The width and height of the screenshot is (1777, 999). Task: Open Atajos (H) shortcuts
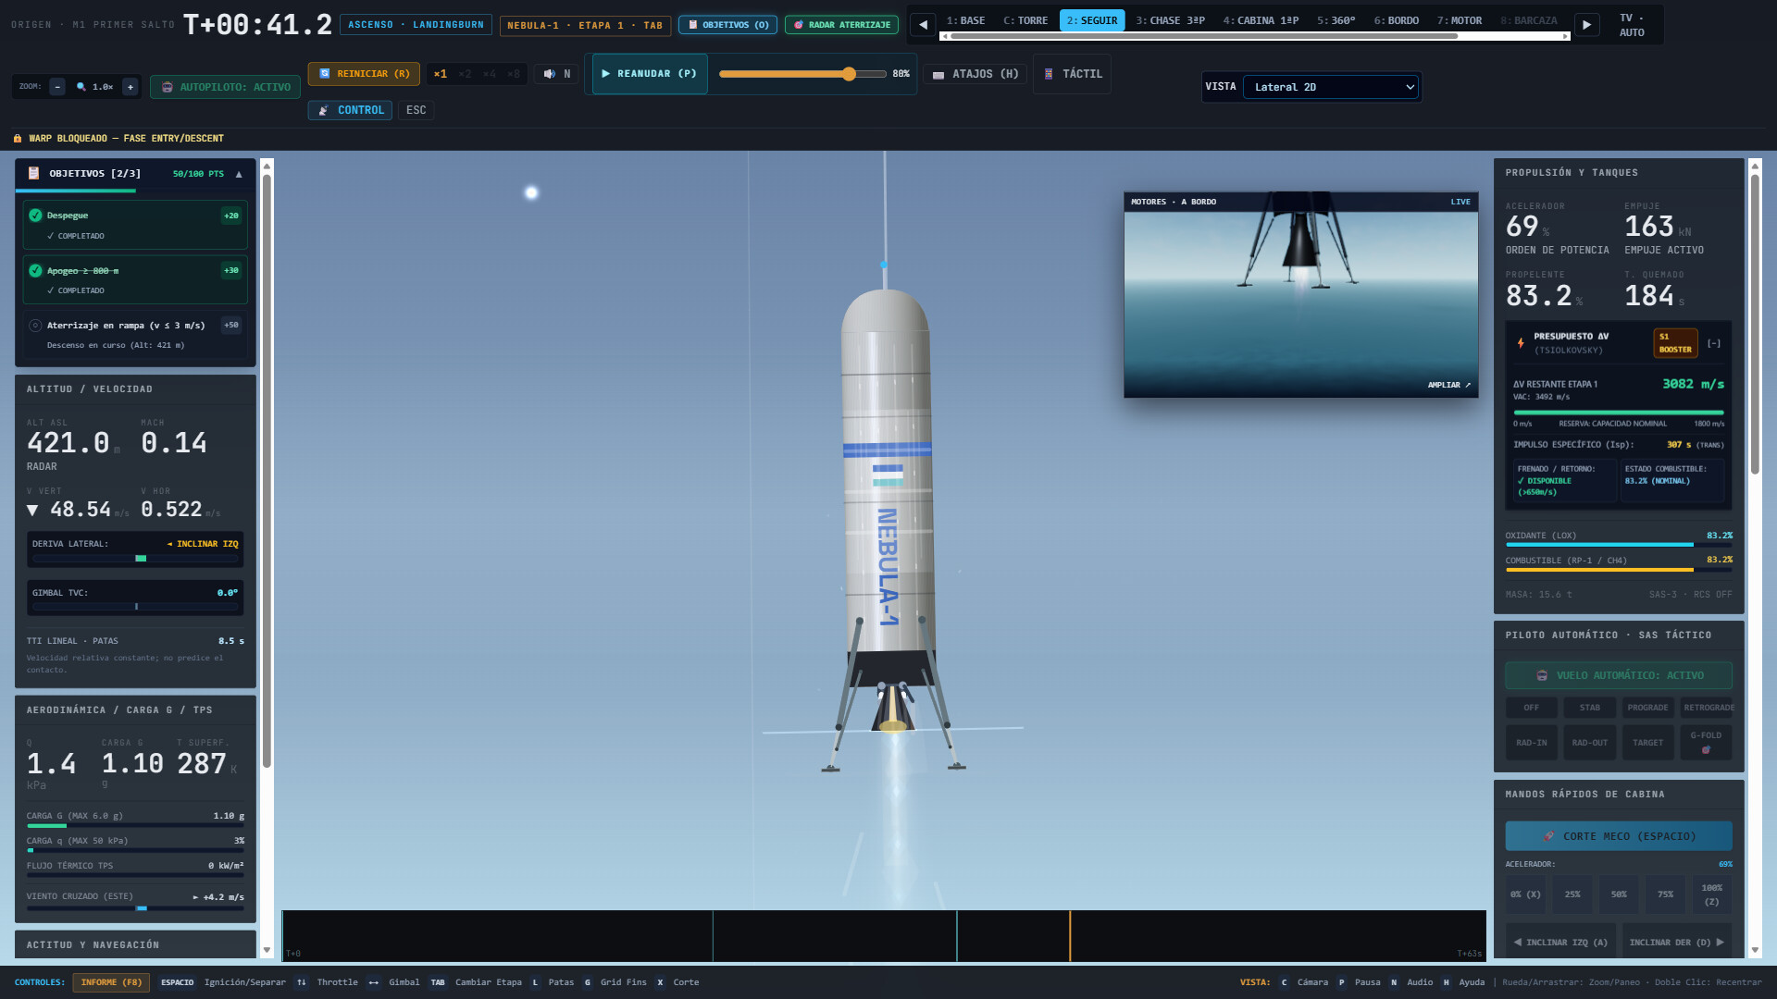[x=975, y=74]
